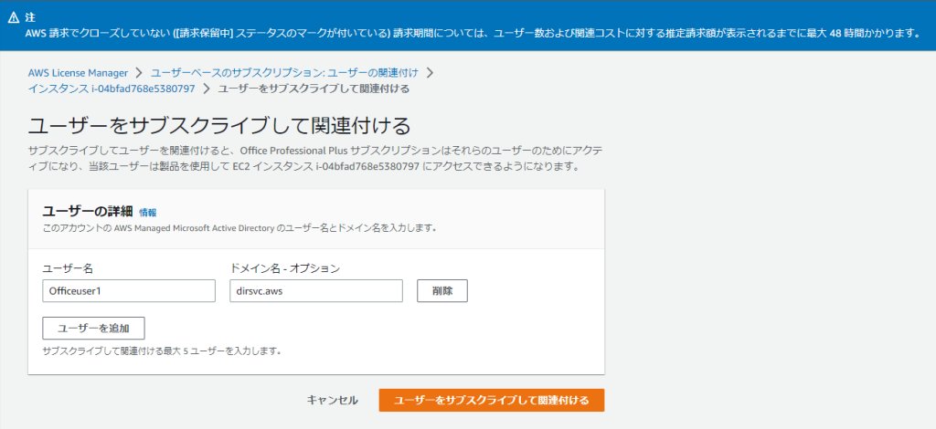Viewport: 936px width, 429px height.
Task: Click orange ユーザーをサブスクライブして関連付ける button
Action: [x=491, y=401]
